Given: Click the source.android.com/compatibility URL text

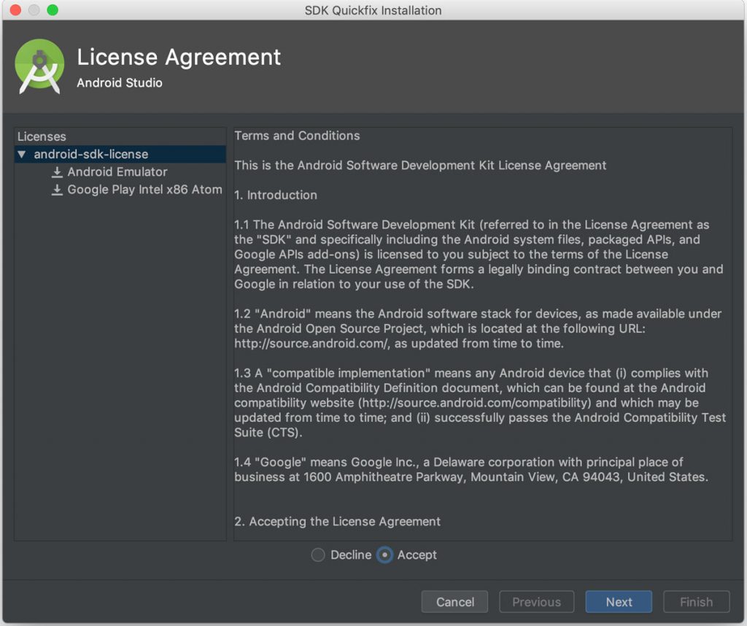Looking at the screenshot, I should coord(476,403).
